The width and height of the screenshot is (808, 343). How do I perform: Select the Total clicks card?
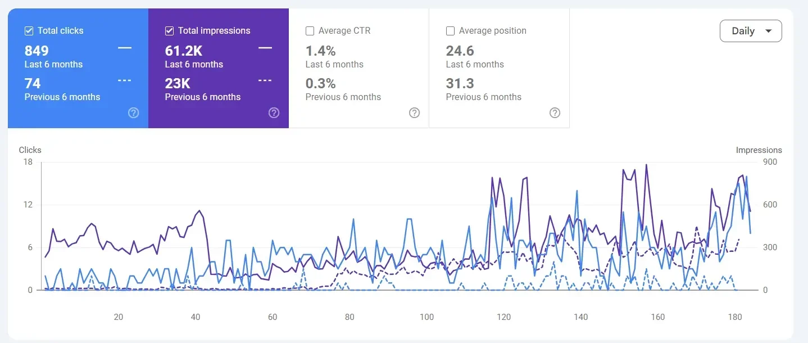pyautogui.click(x=78, y=67)
